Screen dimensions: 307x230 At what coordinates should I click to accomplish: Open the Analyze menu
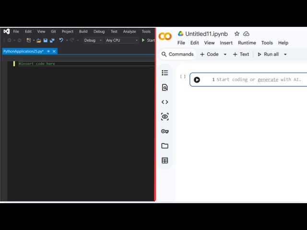(130, 32)
